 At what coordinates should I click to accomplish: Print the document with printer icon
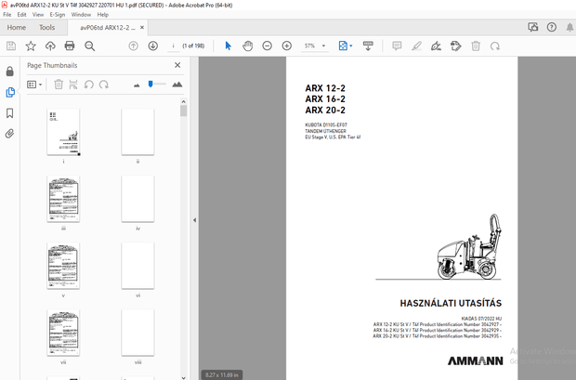(70, 46)
